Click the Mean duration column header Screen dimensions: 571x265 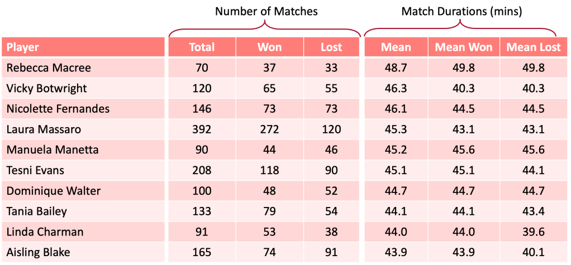(396, 47)
